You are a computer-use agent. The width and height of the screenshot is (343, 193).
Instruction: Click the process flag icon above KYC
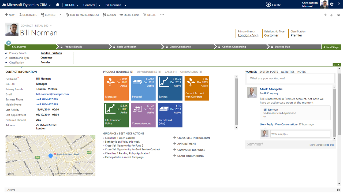pyautogui.click(x=9, y=43)
